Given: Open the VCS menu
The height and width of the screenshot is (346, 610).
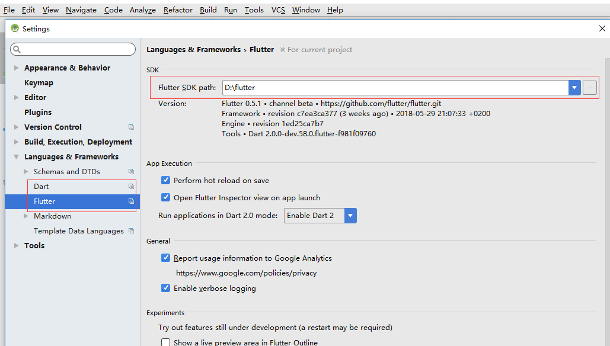Looking at the screenshot, I should (x=278, y=9).
